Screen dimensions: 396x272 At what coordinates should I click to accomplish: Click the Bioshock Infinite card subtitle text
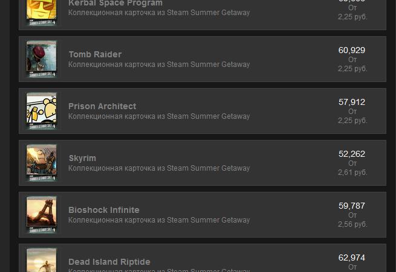pyautogui.click(x=159, y=220)
